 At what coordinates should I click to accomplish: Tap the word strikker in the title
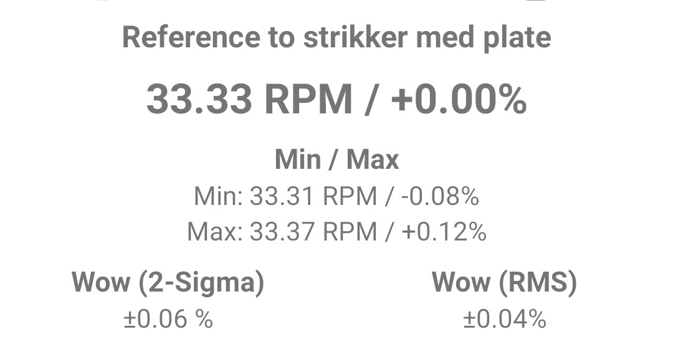pos(355,37)
